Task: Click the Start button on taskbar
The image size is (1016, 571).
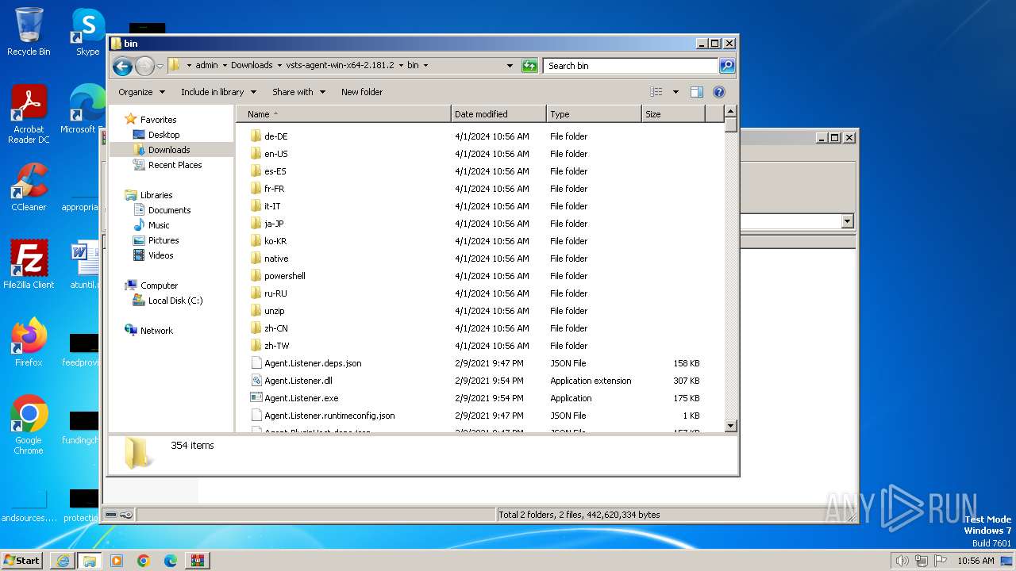Action: point(22,560)
